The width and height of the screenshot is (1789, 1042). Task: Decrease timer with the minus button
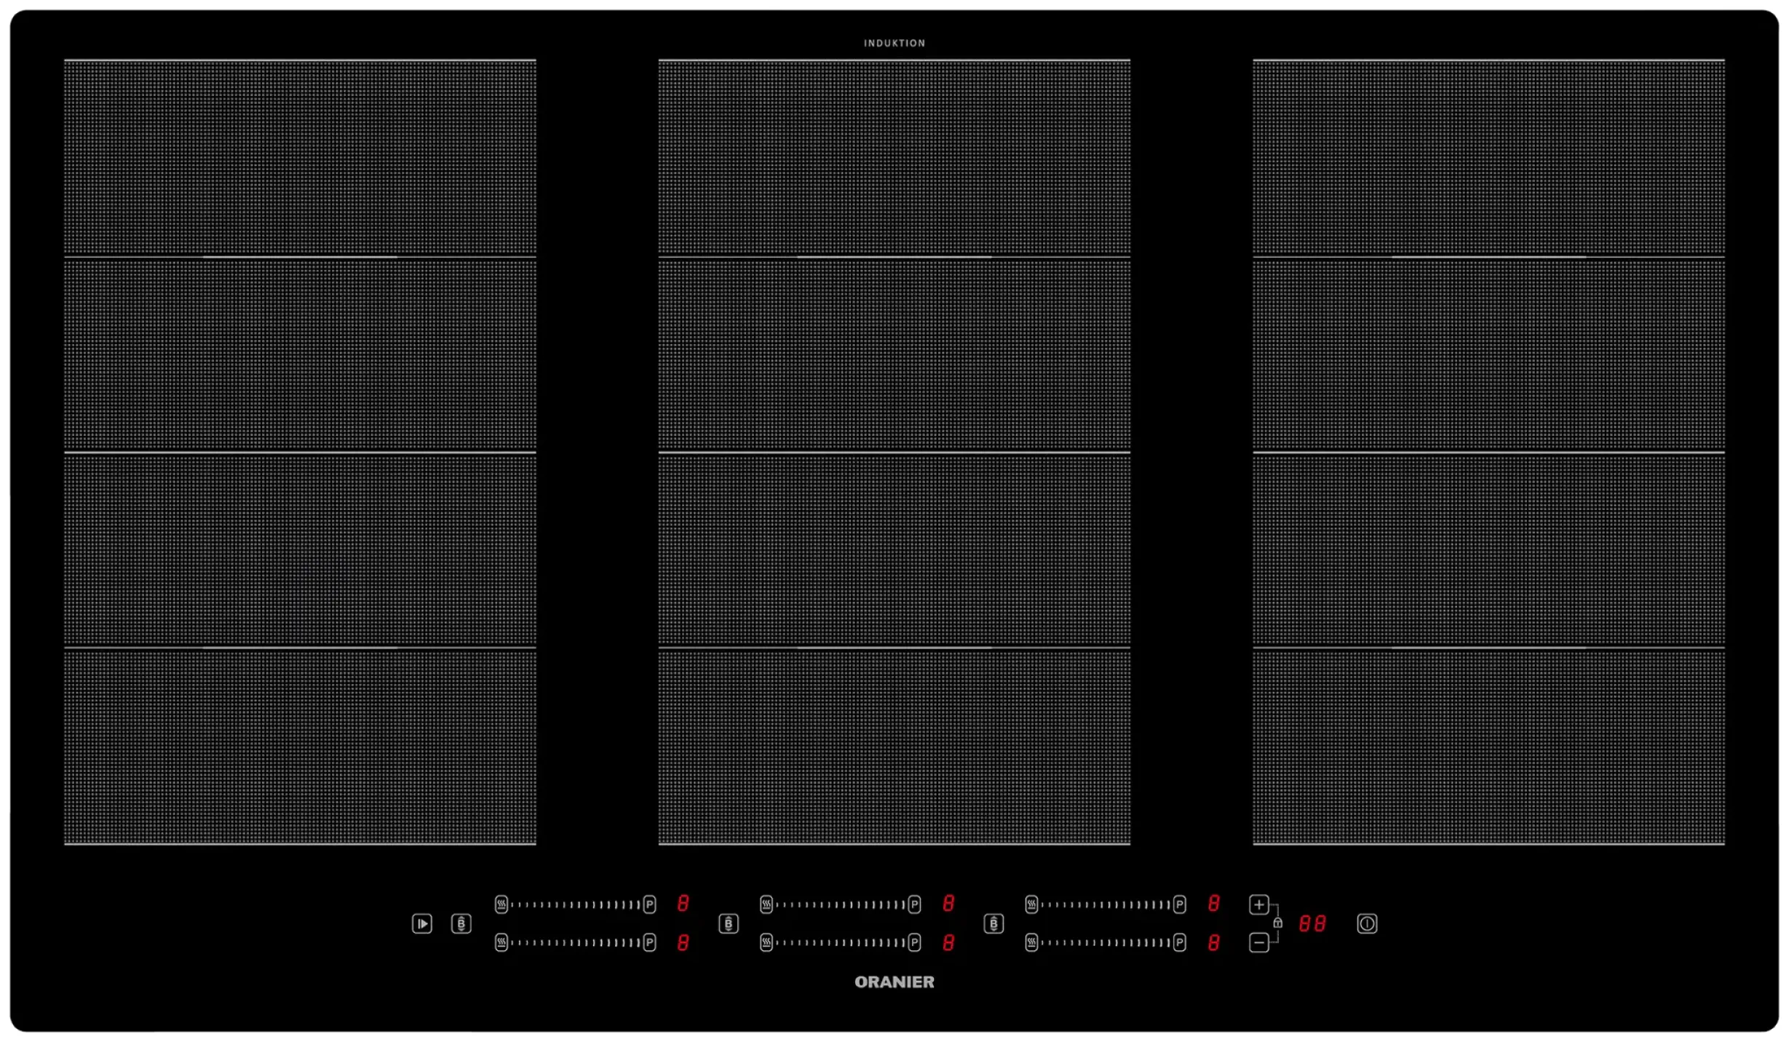[1258, 942]
